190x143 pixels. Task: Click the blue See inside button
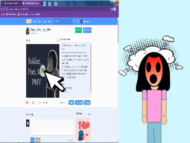tap(87, 30)
